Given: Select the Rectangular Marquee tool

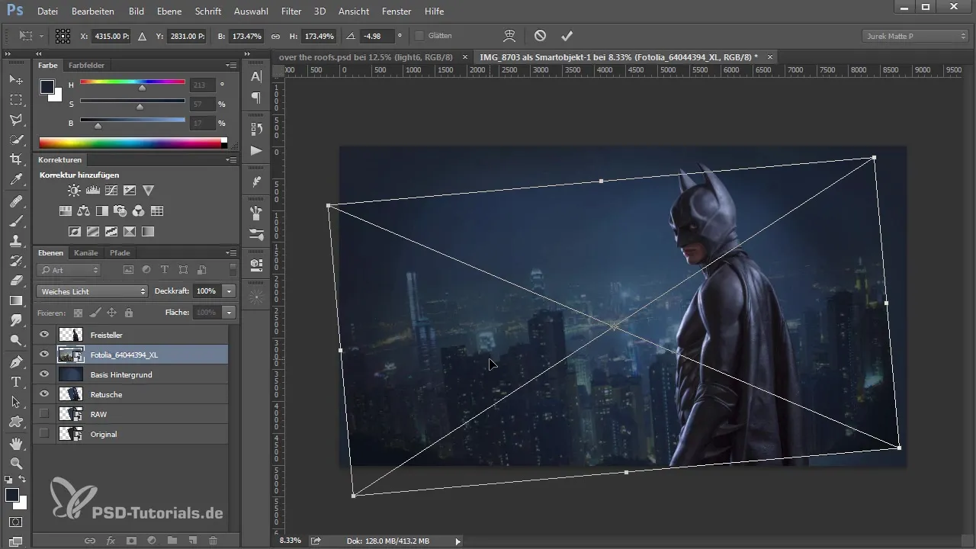Looking at the screenshot, I should (x=15, y=100).
